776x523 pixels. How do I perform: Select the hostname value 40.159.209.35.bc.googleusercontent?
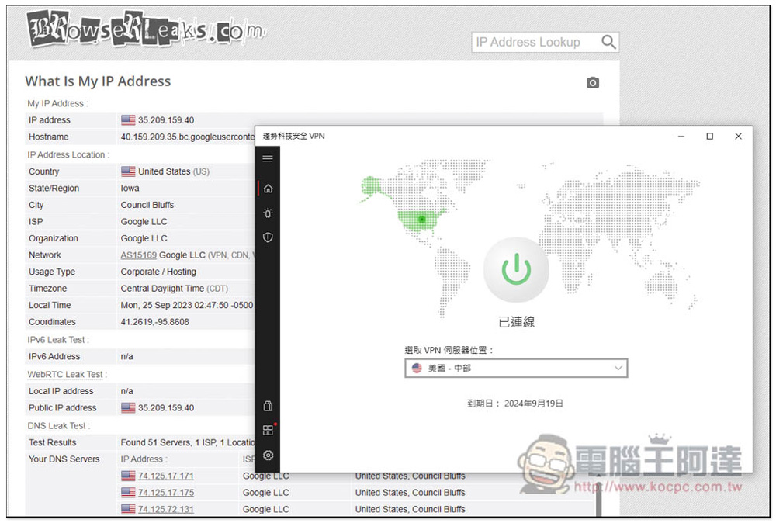pos(188,137)
